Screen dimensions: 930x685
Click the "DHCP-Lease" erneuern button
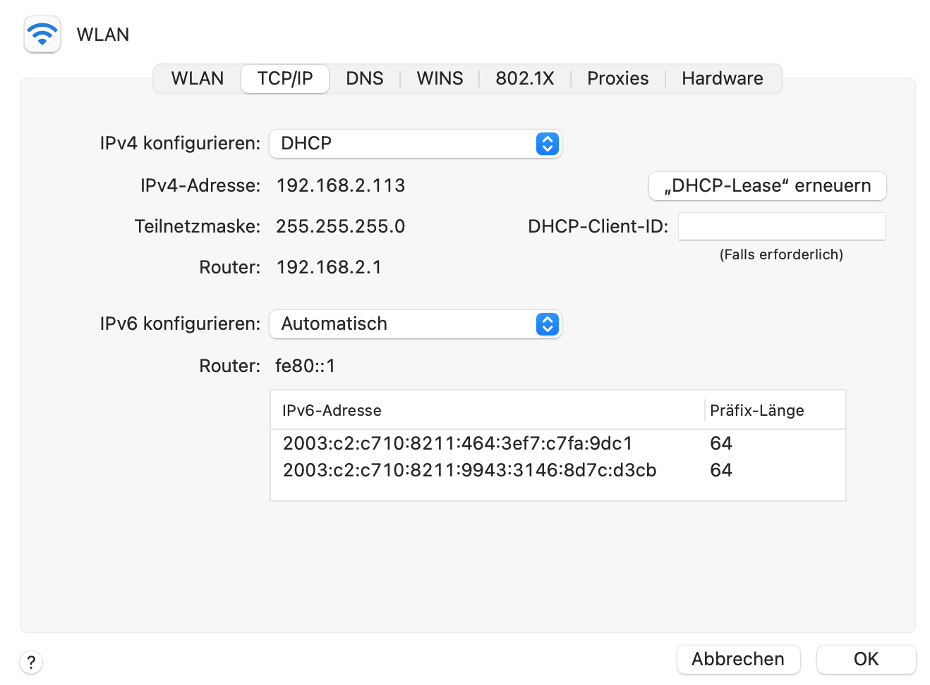(767, 186)
